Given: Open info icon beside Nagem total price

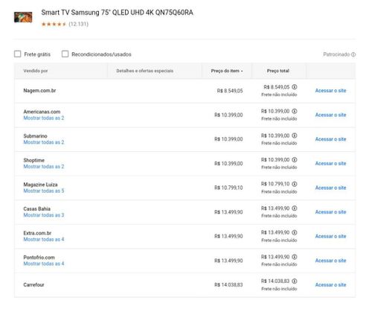Looking at the screenshot, I should point(295,87).
